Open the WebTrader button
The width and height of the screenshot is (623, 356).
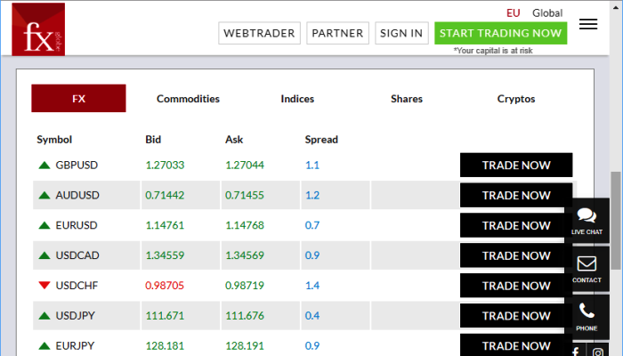[x=259, y=33]
